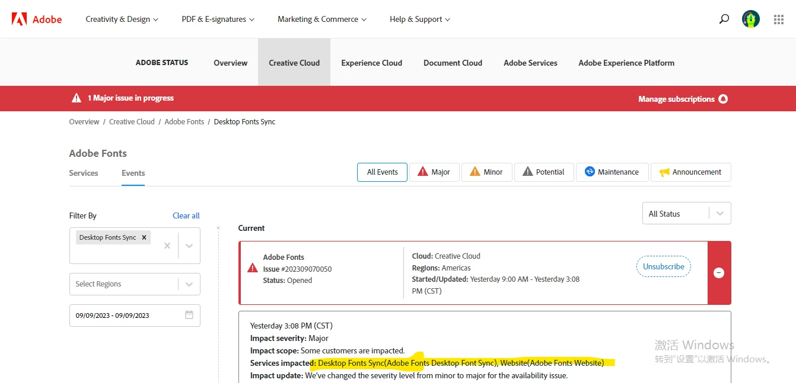This screenshot has width=796, height=383.
Task: Open the Events tab under Adobe Fonts
Action: 133,173
